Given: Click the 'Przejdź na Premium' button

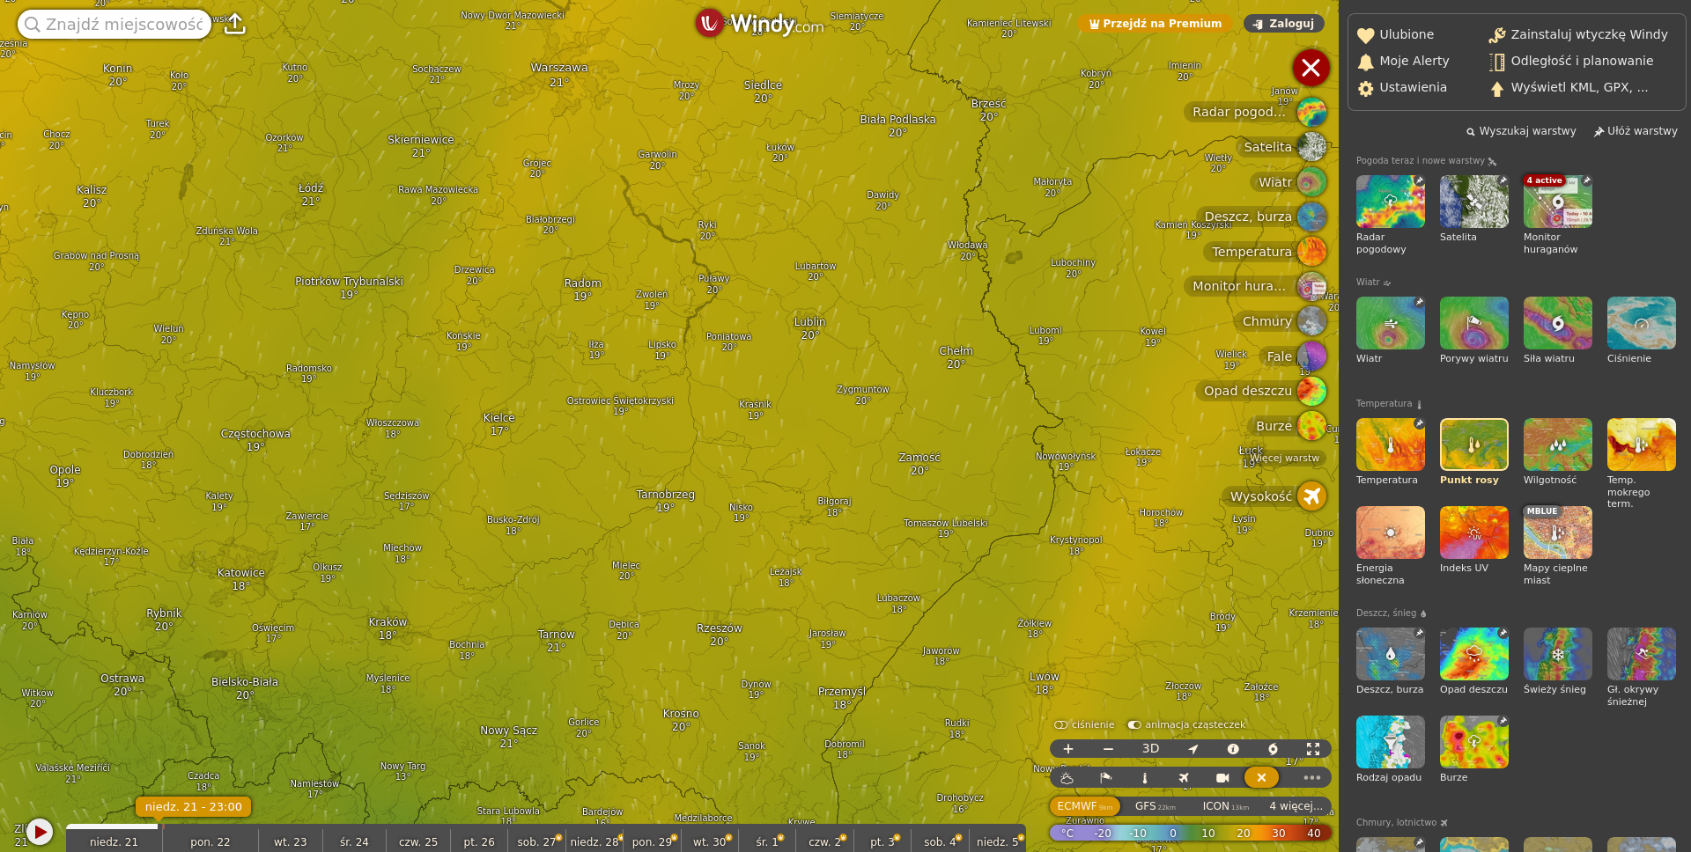Looking at the screenshot, I should pyautogui.click(x=1155, y=24).
